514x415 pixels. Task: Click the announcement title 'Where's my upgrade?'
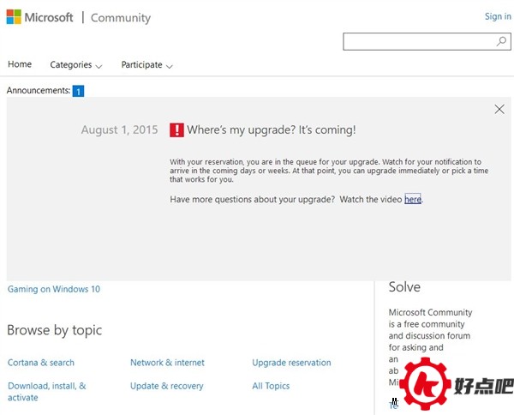pyautogui.click(x=271, y=130)
